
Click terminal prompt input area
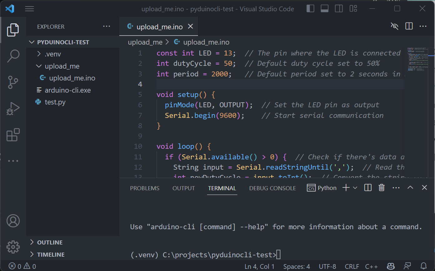(x=279, y=255)
